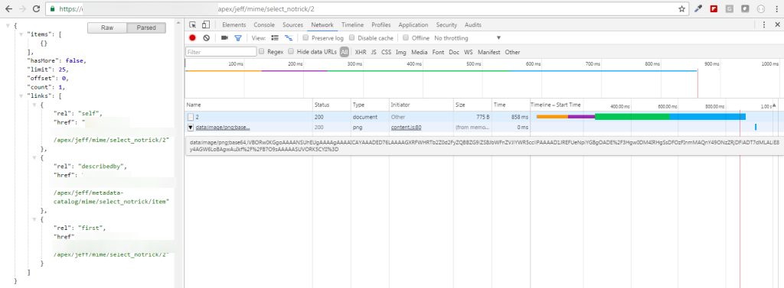The width and height of the screenshot is (784, 288).
Task: Collapse the "first" link object
Action: click(34, 218)
